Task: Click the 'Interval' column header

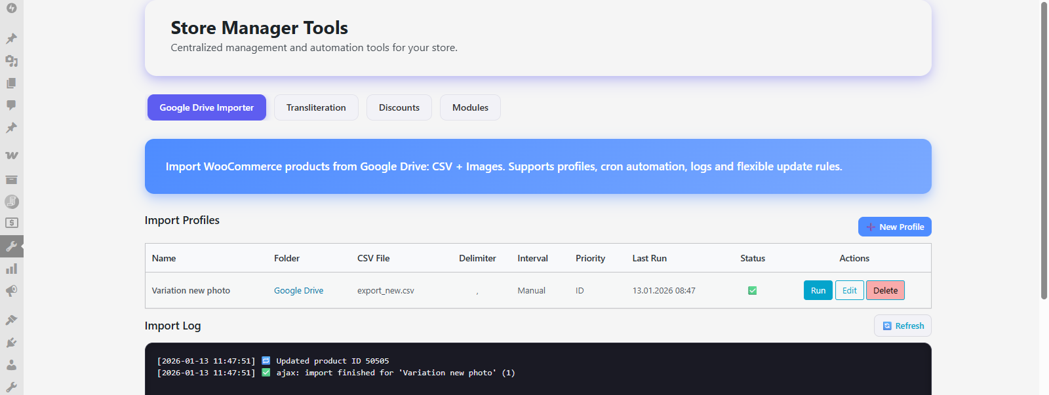Action: 532,258
